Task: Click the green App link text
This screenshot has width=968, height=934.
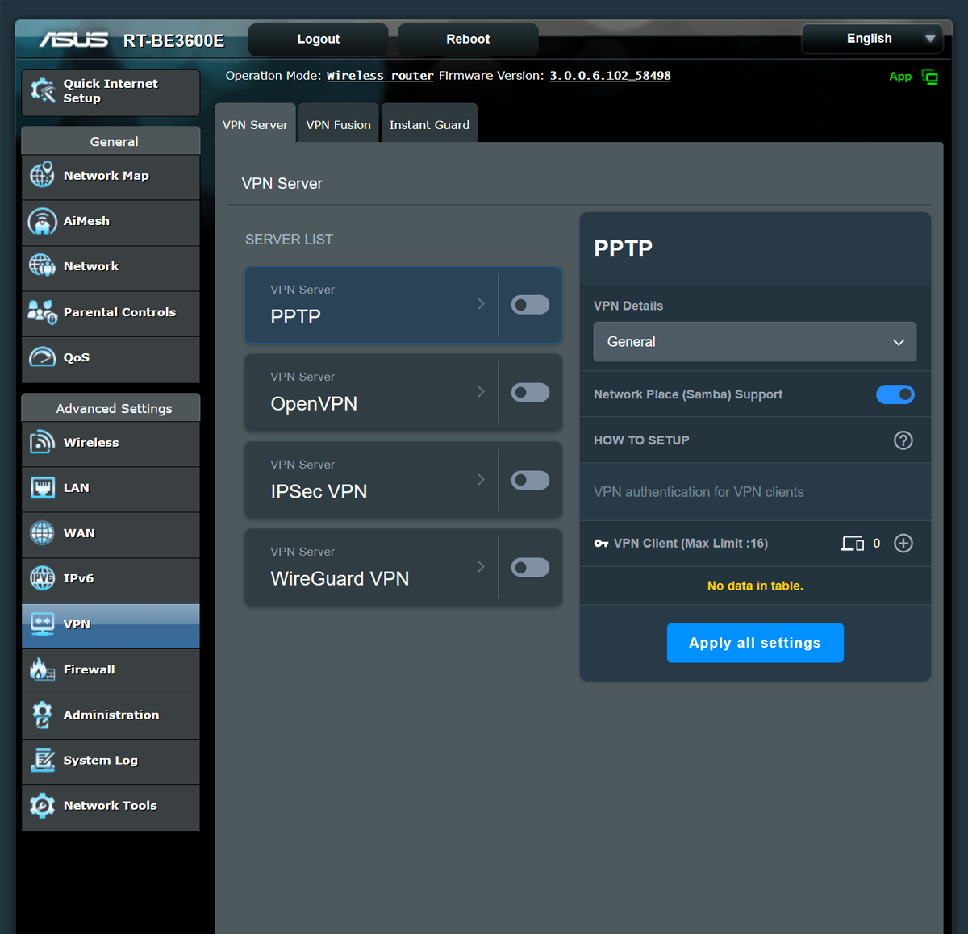Action: [900, 77]
